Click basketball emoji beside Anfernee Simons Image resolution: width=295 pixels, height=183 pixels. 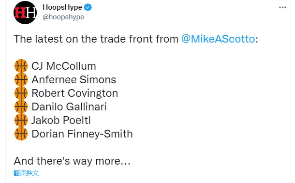coord(21,79)
